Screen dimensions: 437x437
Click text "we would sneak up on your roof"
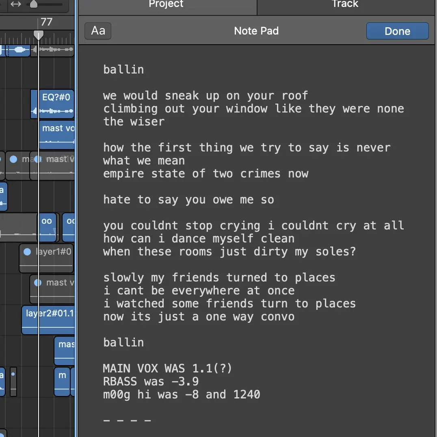pos(206,95)
